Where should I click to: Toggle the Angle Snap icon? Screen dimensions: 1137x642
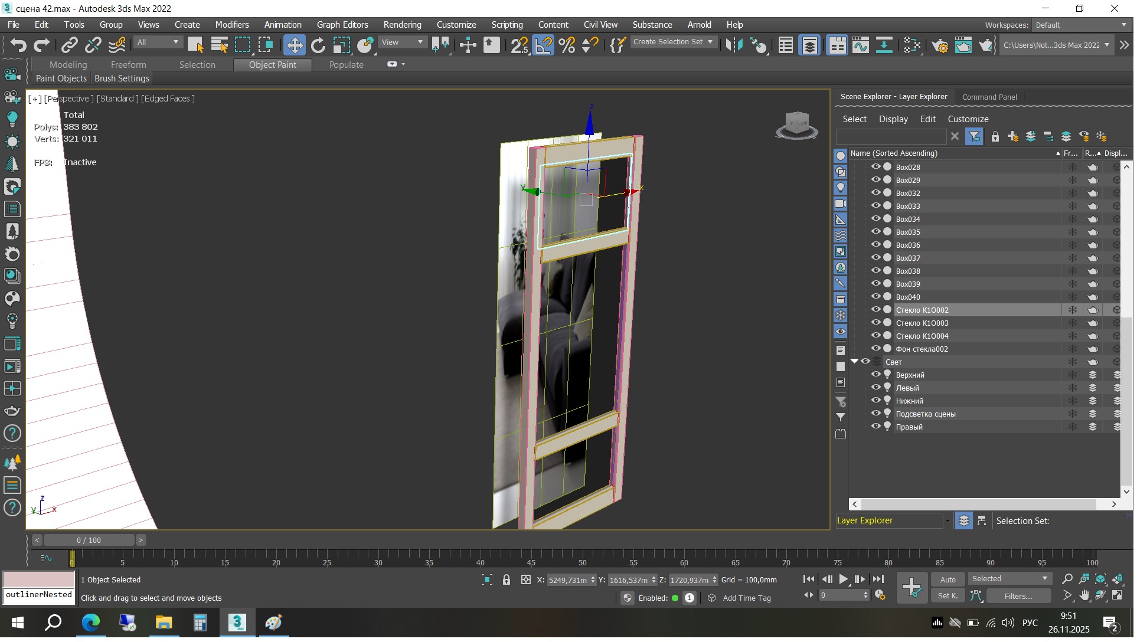click(x=543, y=45)
